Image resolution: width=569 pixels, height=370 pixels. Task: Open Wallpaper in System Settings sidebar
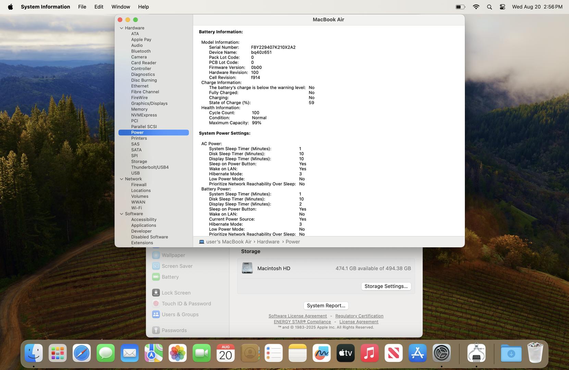tap(173, 255)
